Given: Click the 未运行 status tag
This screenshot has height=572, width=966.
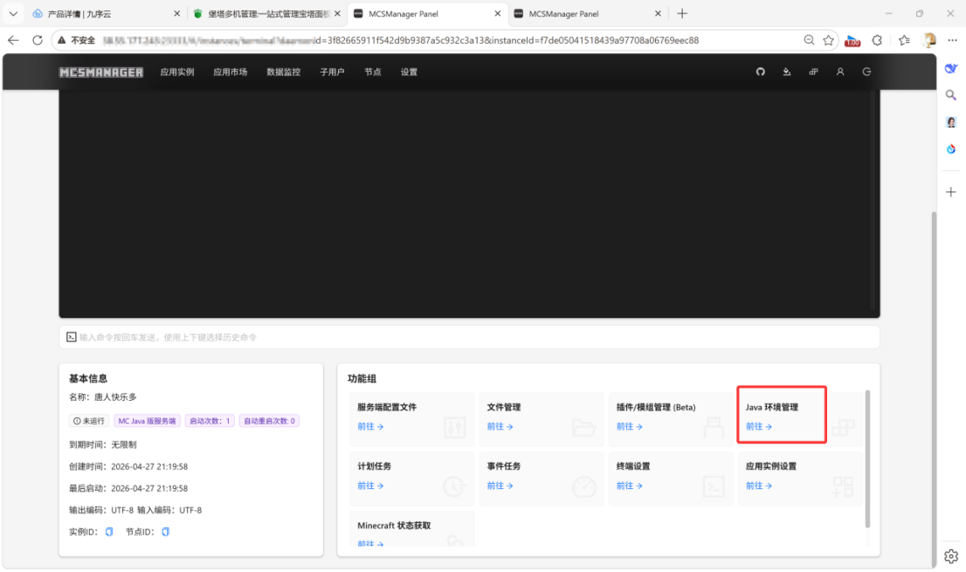Looking at the screenshot, I should point(89,421).
